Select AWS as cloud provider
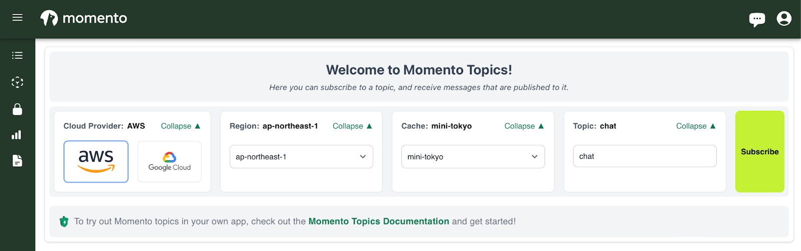 pos(96,162)
